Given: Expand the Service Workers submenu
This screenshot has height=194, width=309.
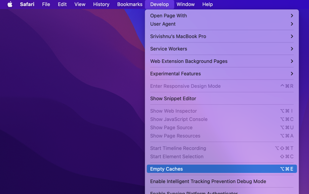Looking at the screenshot, I should coord(222,49).
